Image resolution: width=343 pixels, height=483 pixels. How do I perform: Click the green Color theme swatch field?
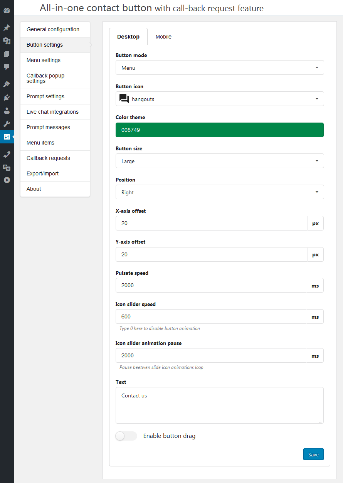220,130
